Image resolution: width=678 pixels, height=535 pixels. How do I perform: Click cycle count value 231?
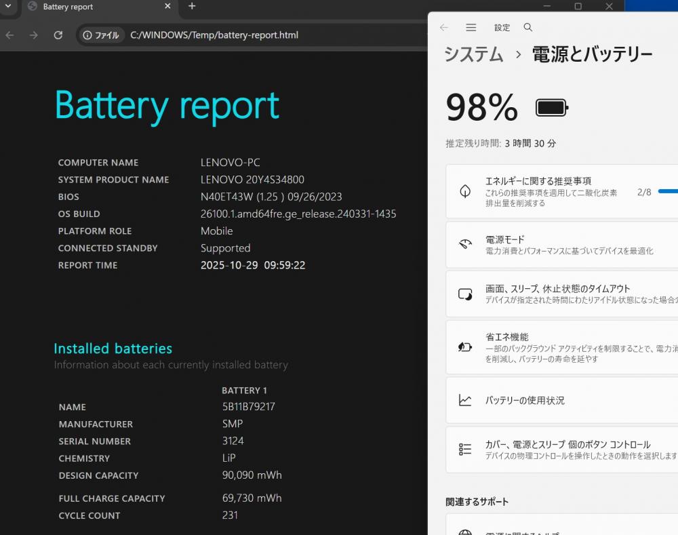tap(230, 515)
